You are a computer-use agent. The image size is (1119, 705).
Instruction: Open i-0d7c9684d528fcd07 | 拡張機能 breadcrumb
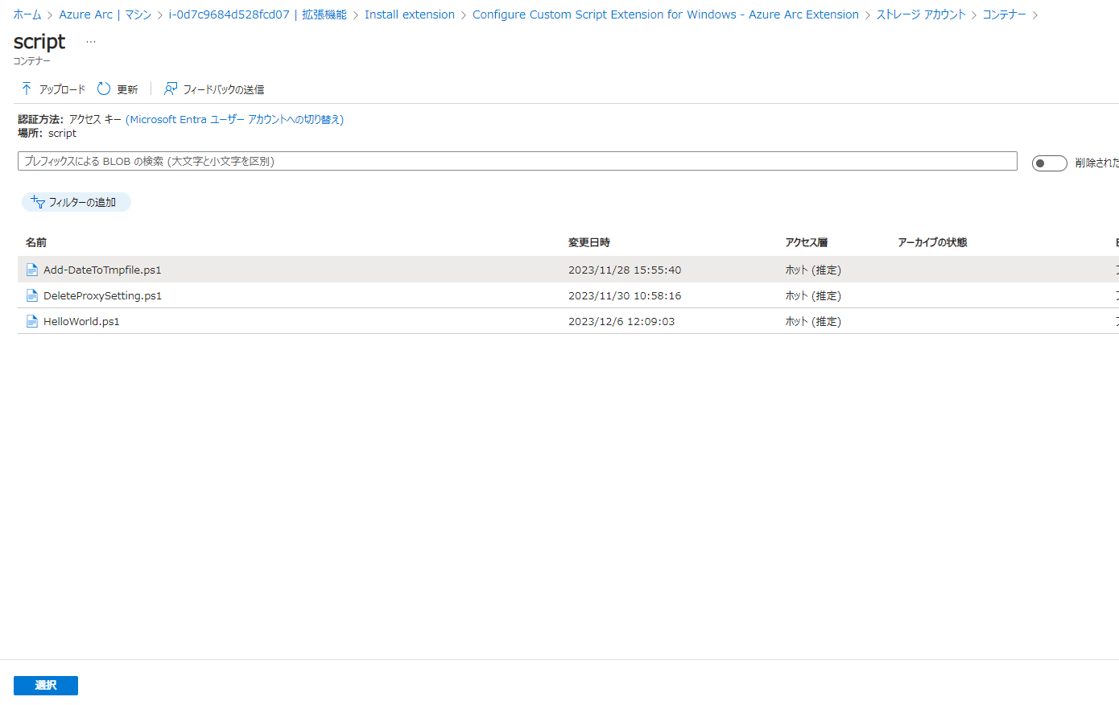point(258,14)
